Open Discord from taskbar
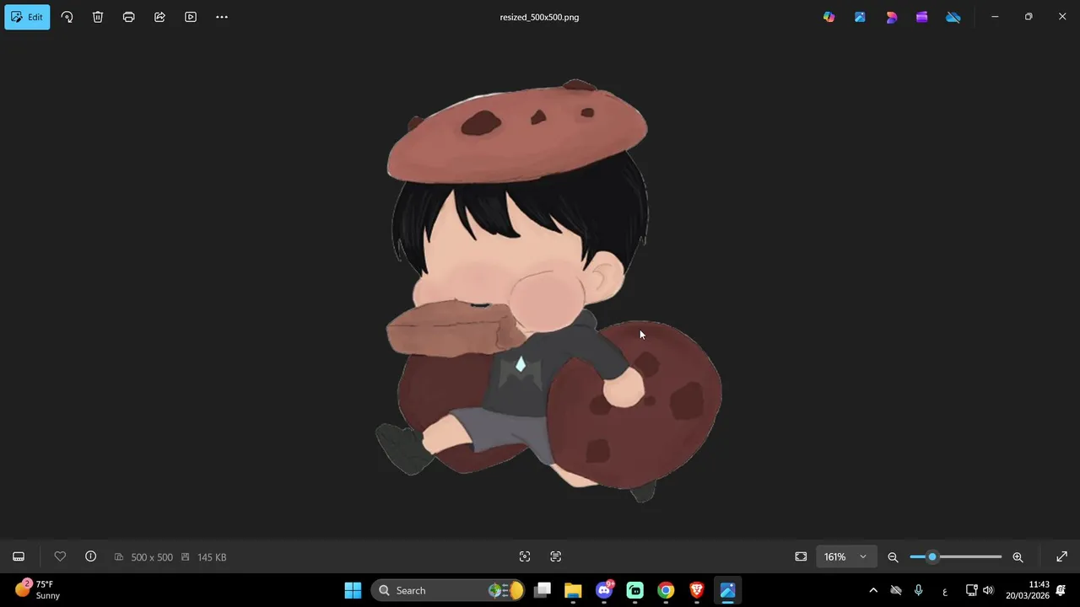 [x=604, y=590]
